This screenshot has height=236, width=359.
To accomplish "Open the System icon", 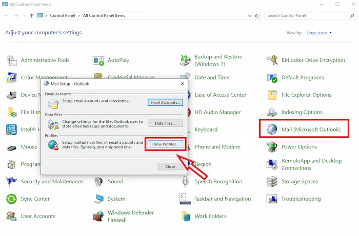I will (98, 199).
